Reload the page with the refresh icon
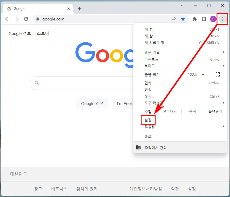Screen dimensions: 230x197 [x=26, y=19]
